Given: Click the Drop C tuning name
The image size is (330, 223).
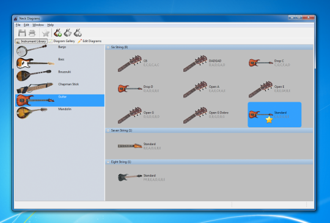Looking at the screenshot, I should point(279,61).
